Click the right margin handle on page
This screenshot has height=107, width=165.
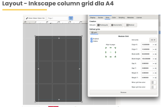coord(80,69)
